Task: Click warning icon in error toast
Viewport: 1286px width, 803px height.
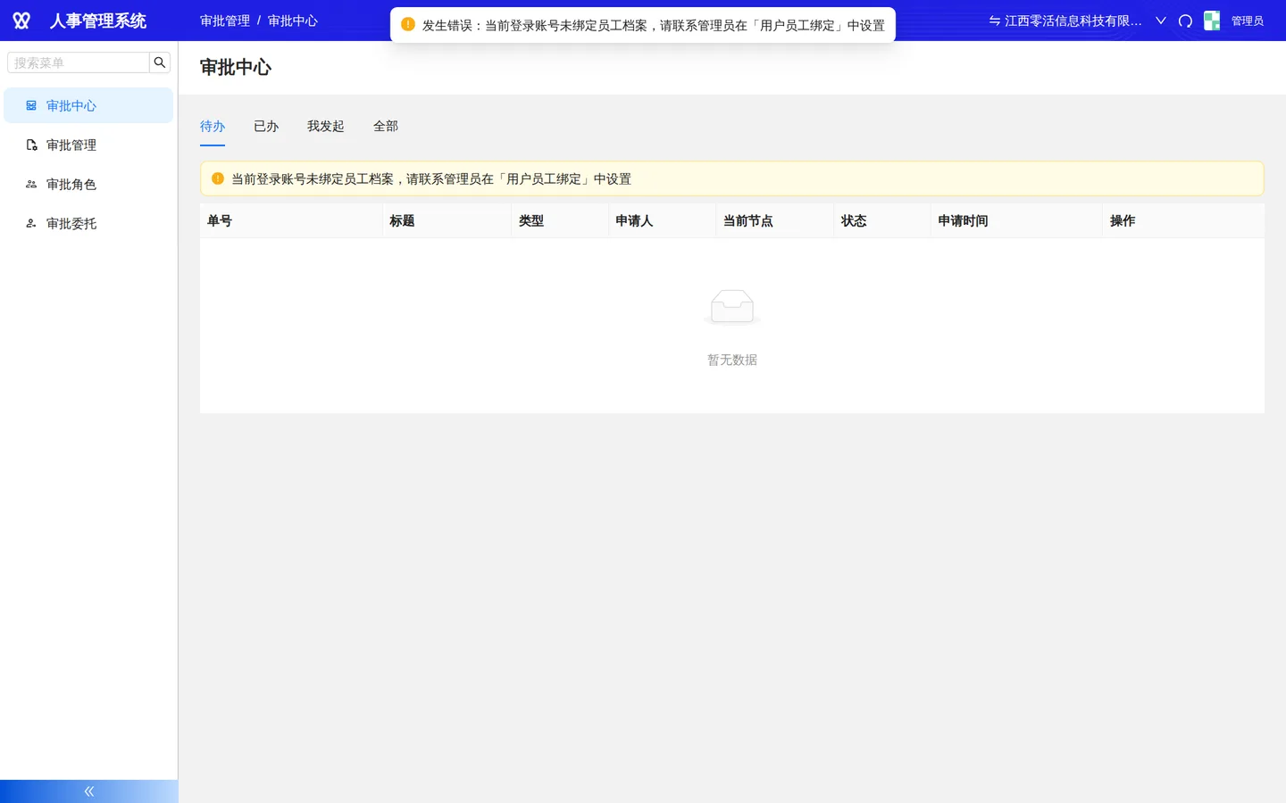Action: point(408,24)
